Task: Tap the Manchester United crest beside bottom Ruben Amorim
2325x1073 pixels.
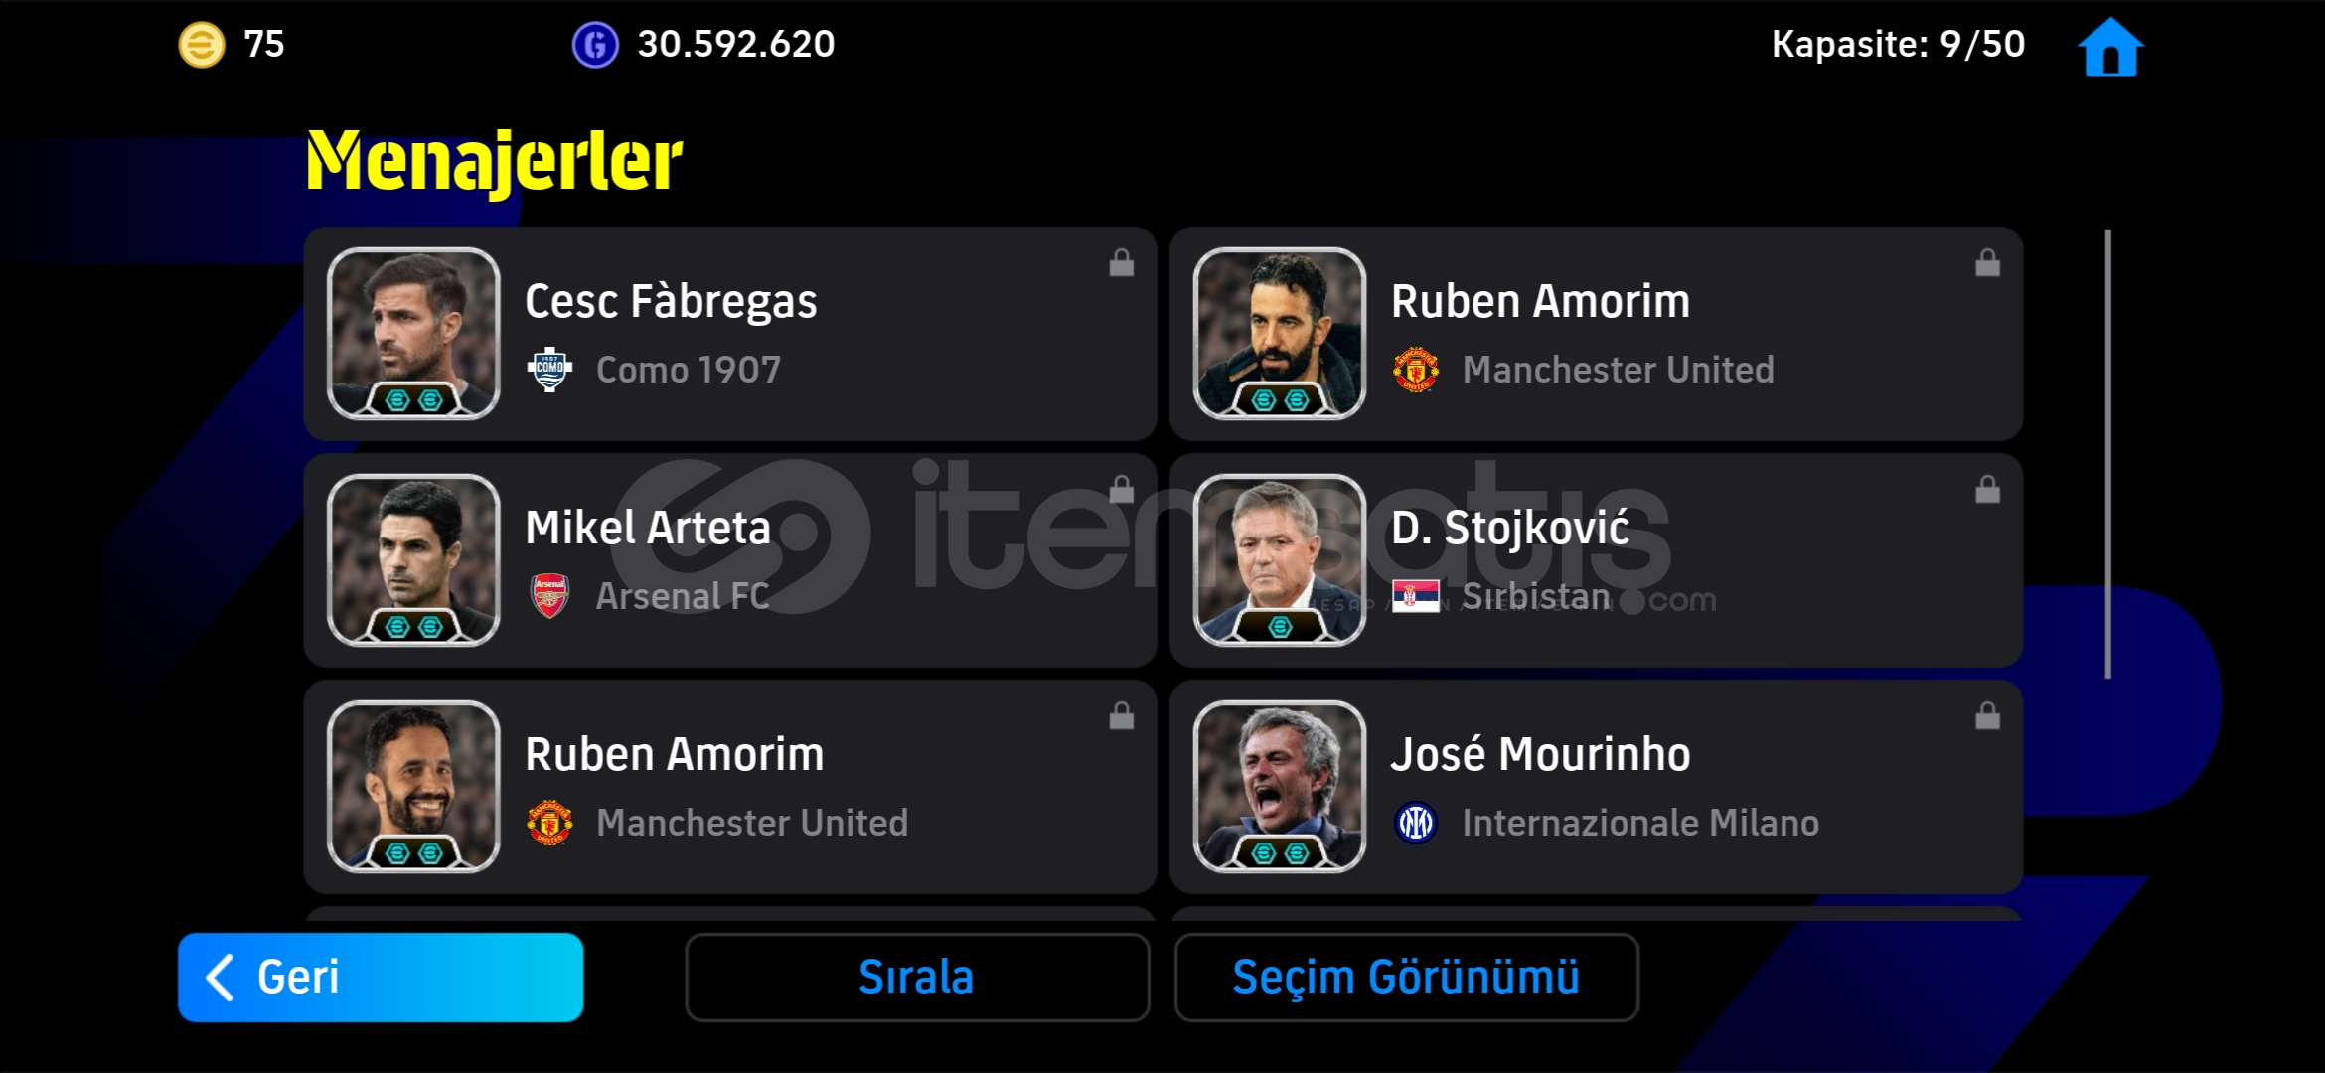Action: 549,823
